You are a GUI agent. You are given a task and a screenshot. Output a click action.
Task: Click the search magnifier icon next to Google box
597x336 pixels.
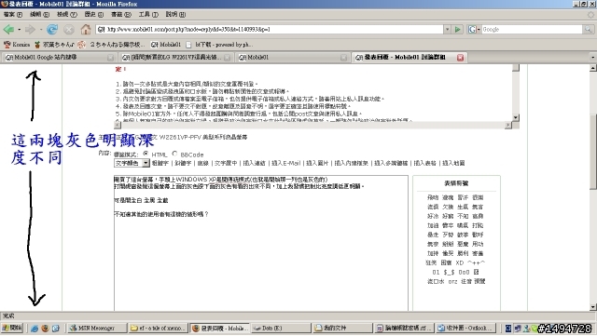pyautogui.click(x=589, y=29)
